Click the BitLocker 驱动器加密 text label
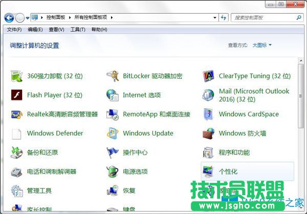The width and height of the screenshot is (307, 214). pos(152,76)
